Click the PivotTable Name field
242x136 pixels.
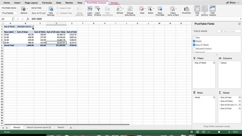pyautogui.click(x=9, y=13)
